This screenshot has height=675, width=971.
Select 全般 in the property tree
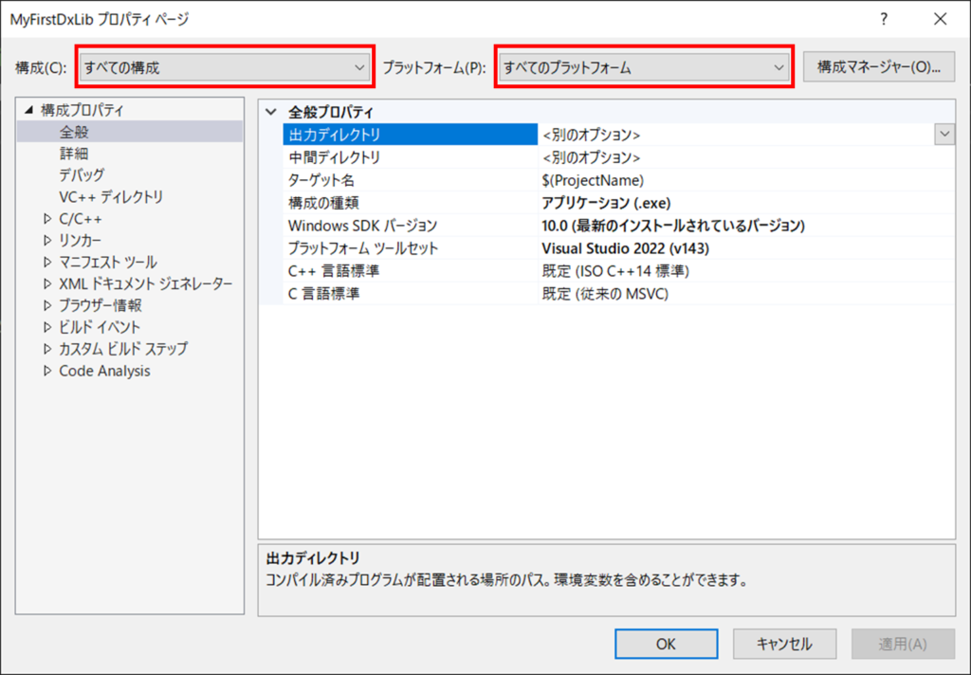74,132
